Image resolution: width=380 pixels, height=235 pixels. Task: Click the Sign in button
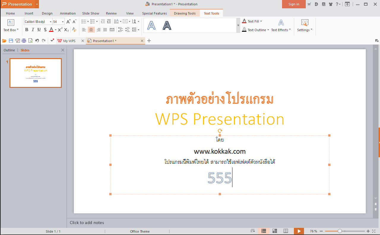pos(294,4)
